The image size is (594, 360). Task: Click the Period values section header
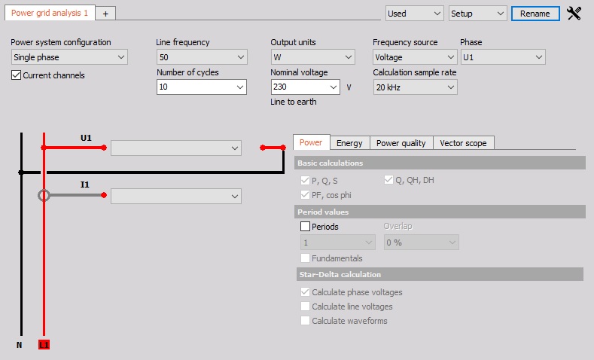[x=440, y=212]
